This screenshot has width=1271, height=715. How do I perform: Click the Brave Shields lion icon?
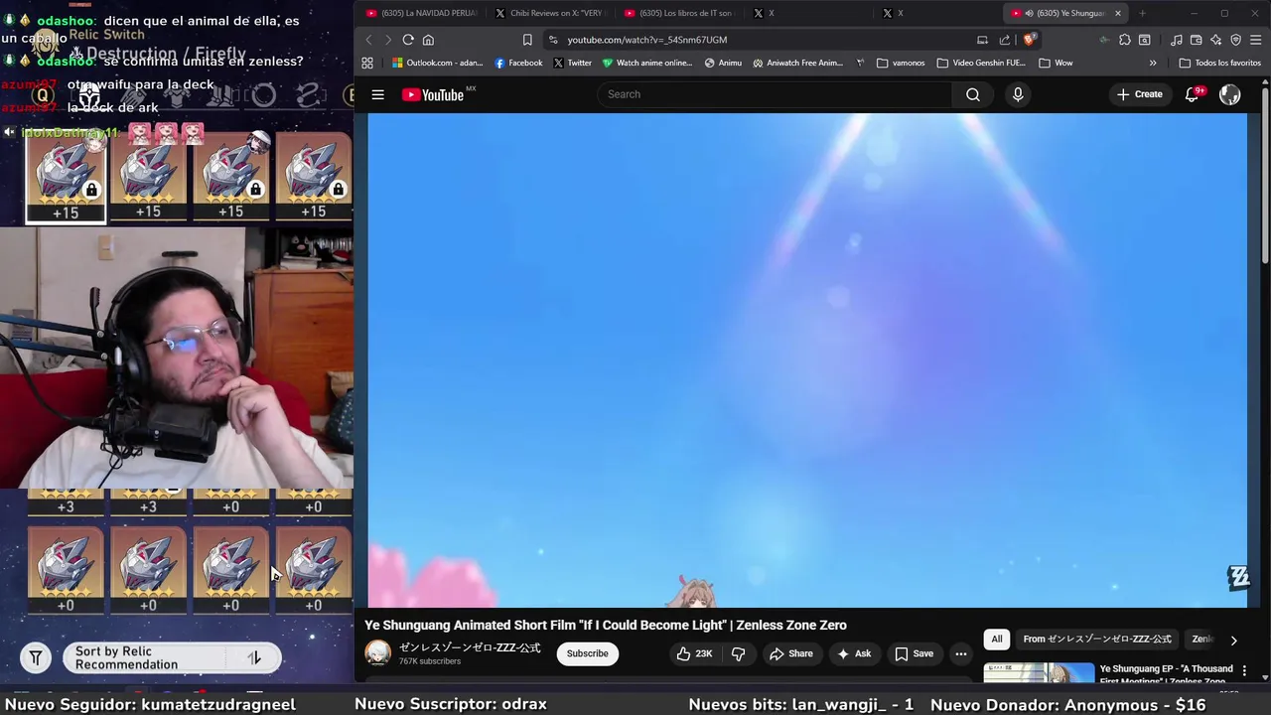tap(1030, 40)
